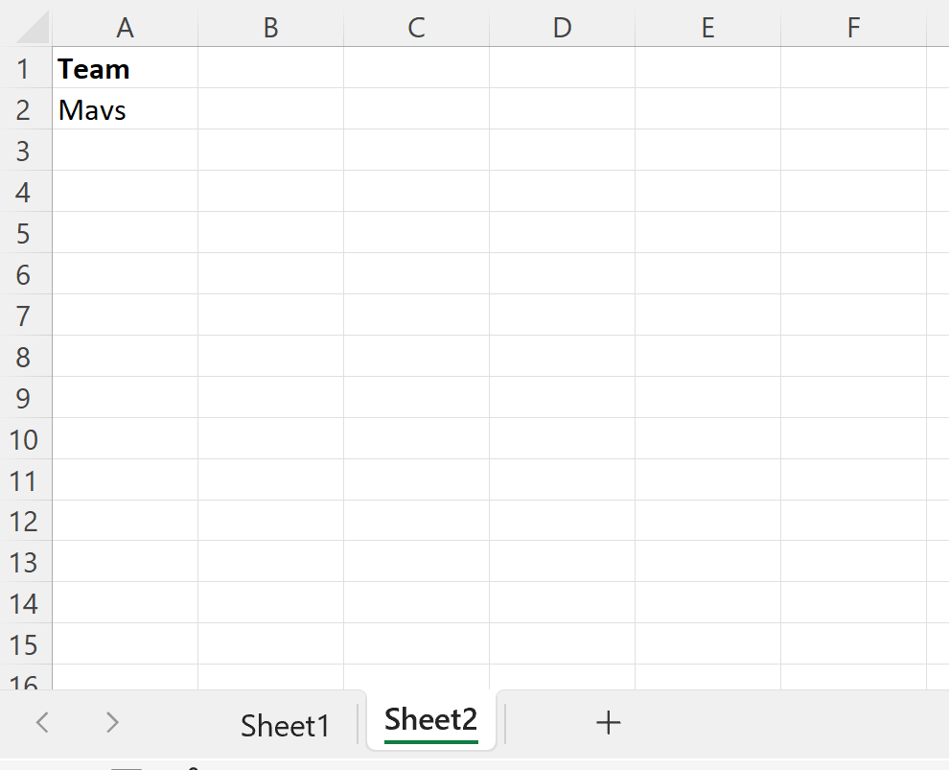Select row 7 header
Image resolution: width=949 pixels, height=770 pixels.
point(24,315)
